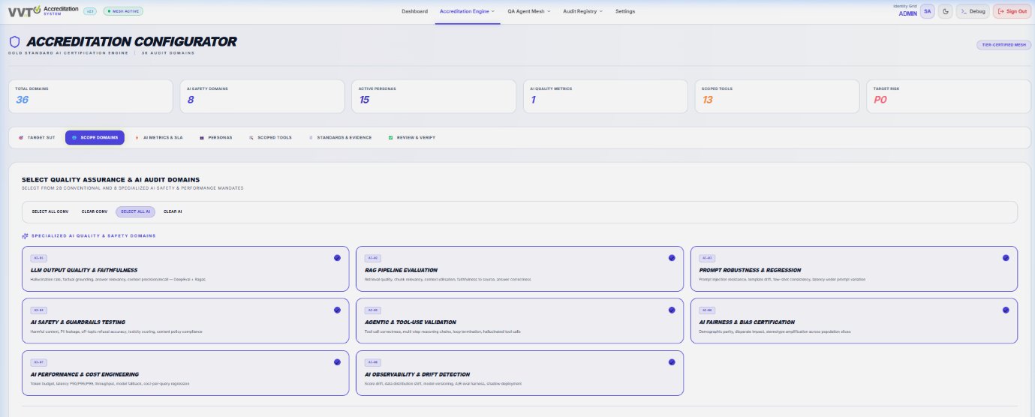Uncheck the Agentic & Tool-Use Validation checkmark

(672, 310)
